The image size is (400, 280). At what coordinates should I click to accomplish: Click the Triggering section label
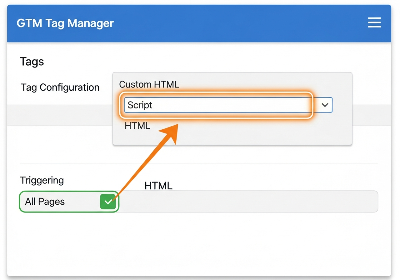click(x=42, y=180)
